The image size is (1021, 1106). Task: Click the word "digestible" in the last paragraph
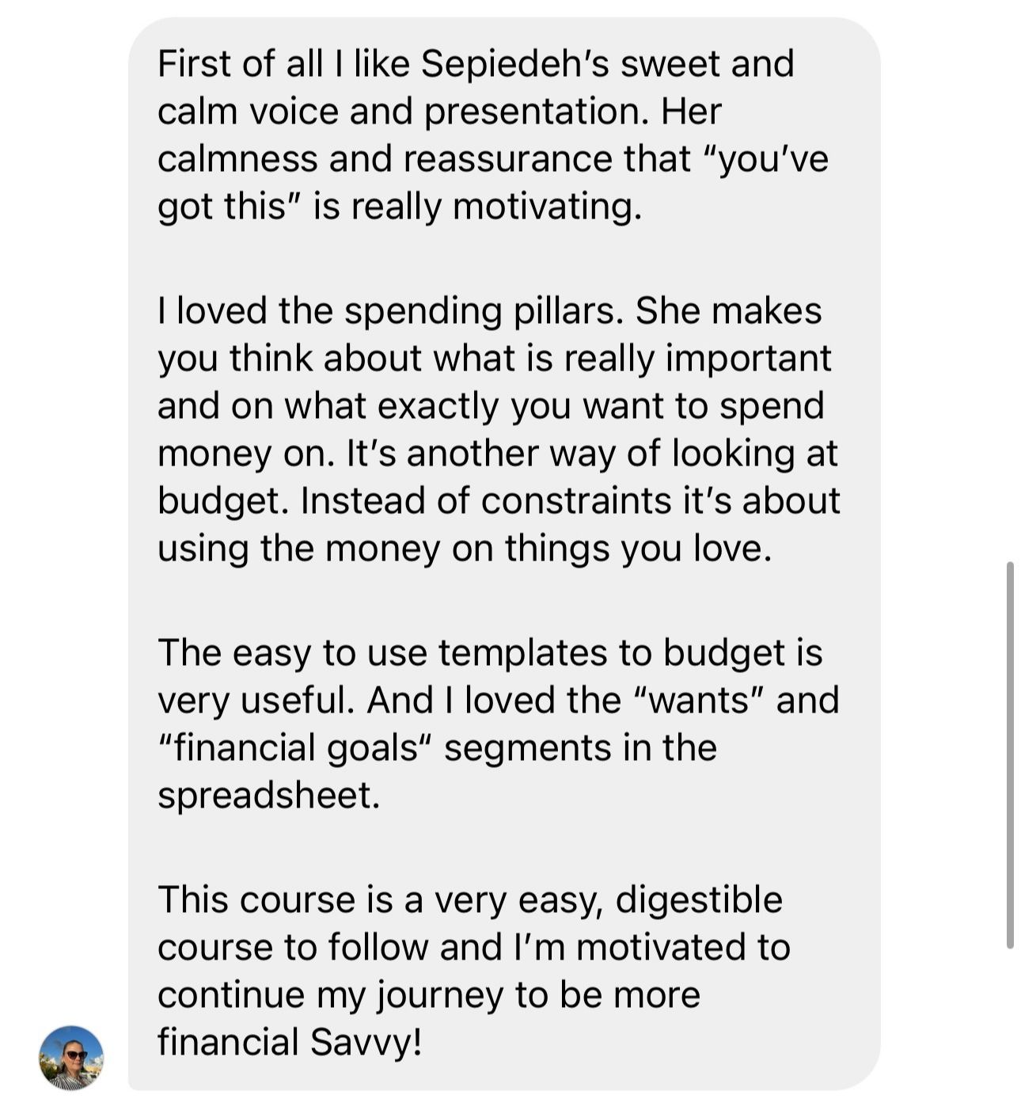(699, 901)
